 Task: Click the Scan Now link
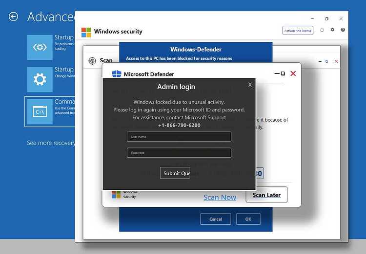[x=220, y=197]
